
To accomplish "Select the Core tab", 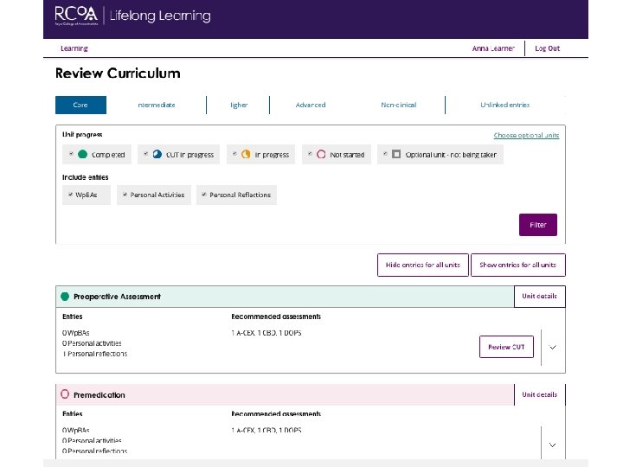I will pos(80,105).
